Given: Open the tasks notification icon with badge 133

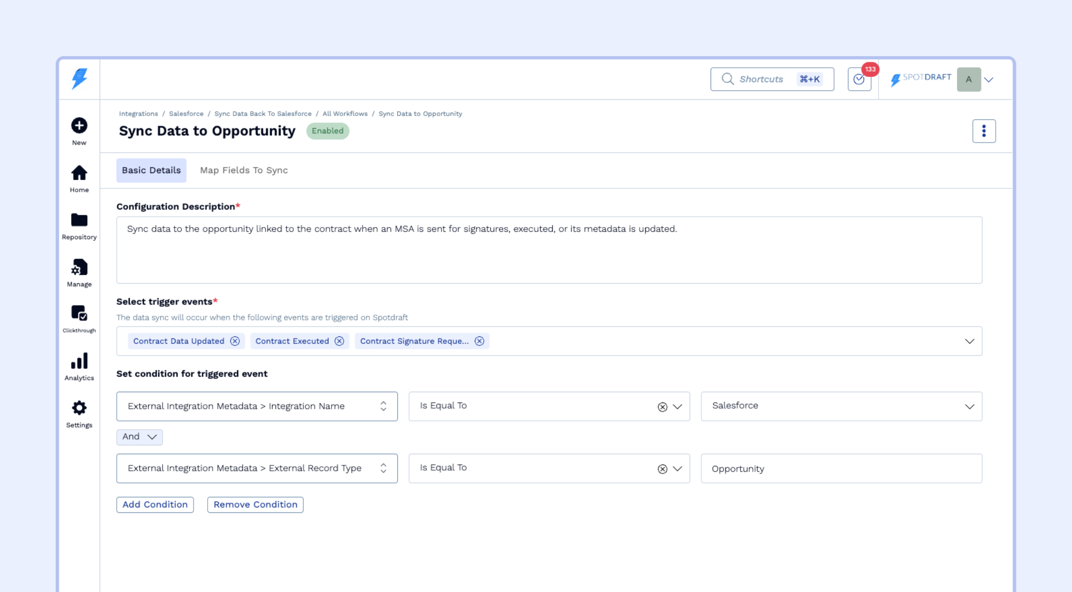Looking at the screenshot, I should pyautogui.click(x=859, y=80).
